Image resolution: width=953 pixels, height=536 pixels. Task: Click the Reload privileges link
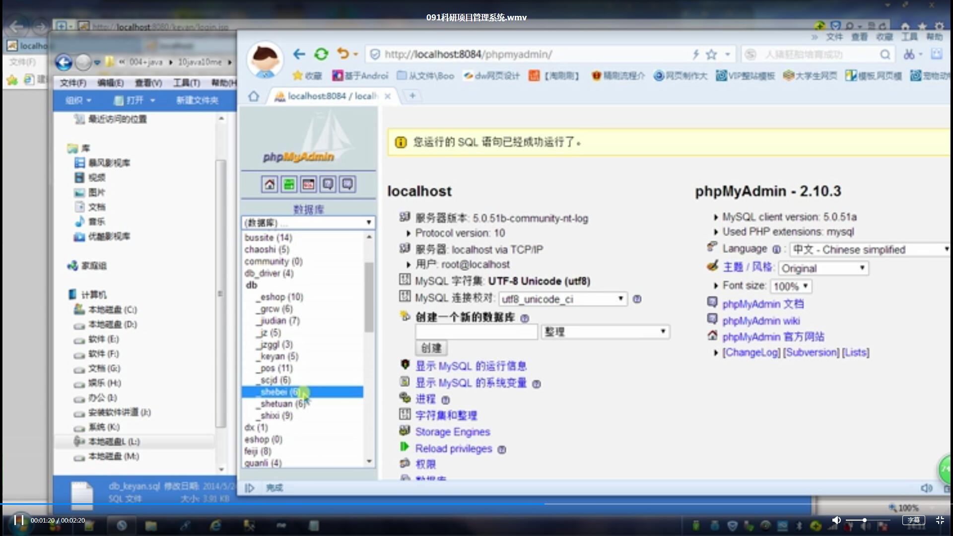(x=453, y=449)
